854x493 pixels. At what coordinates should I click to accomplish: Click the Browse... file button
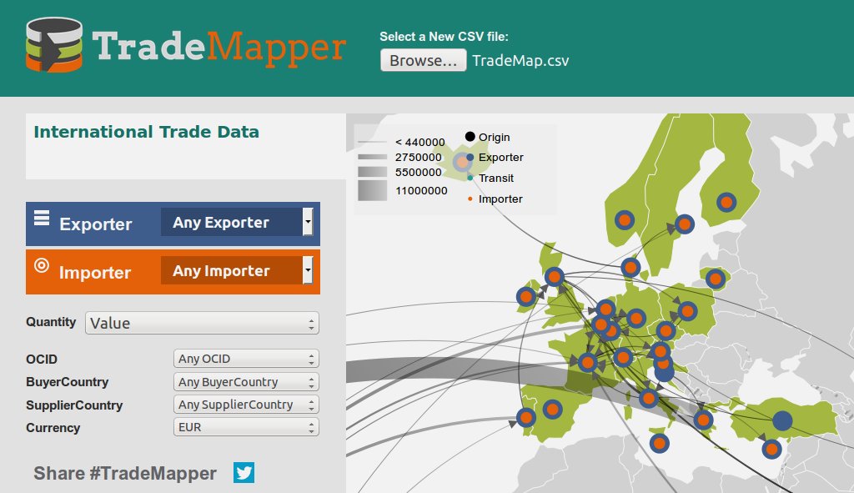click(x=423, y=60)
